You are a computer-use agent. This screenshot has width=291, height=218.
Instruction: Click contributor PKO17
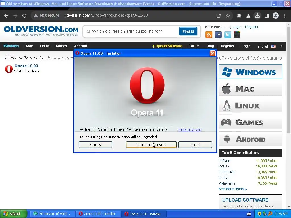(x=224, y=166)
